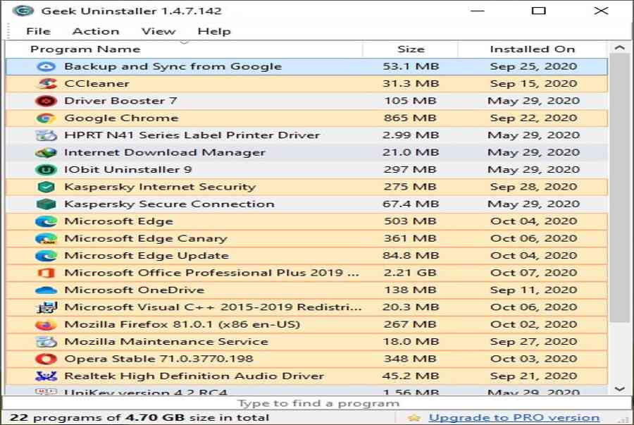Open the Action menu

96,31
